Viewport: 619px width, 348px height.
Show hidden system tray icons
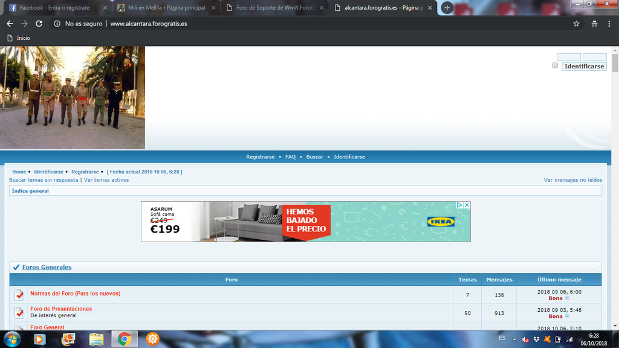(514, 340)
